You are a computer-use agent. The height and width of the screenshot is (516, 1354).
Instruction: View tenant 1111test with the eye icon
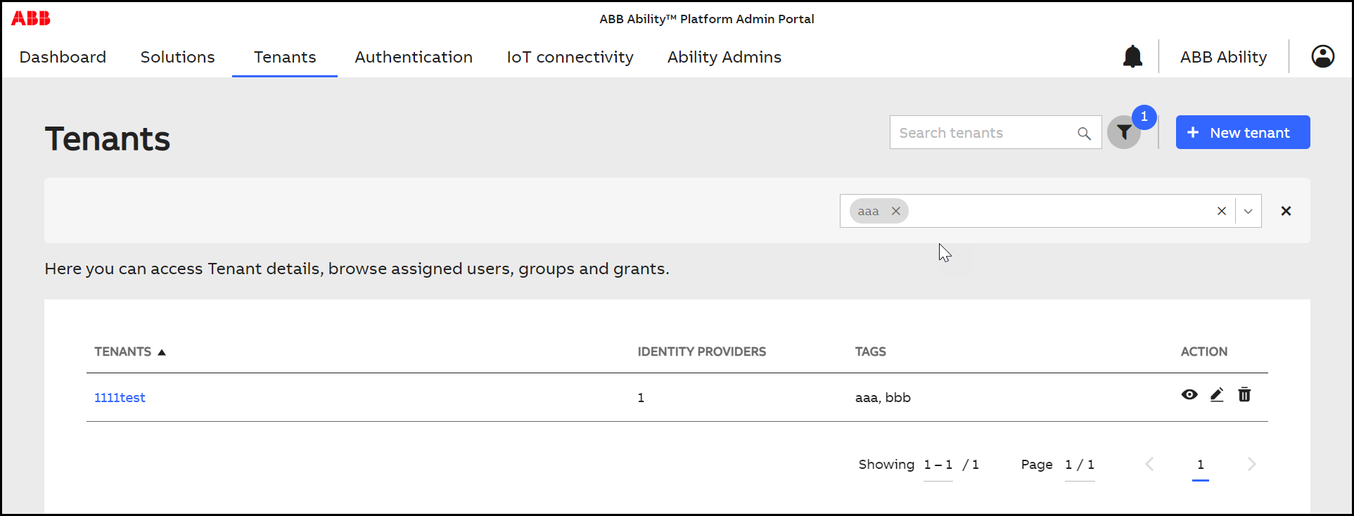coord(1189,394)
